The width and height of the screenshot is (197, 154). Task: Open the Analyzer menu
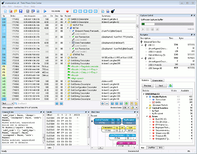pyautogui.click(x=18, y=7)
